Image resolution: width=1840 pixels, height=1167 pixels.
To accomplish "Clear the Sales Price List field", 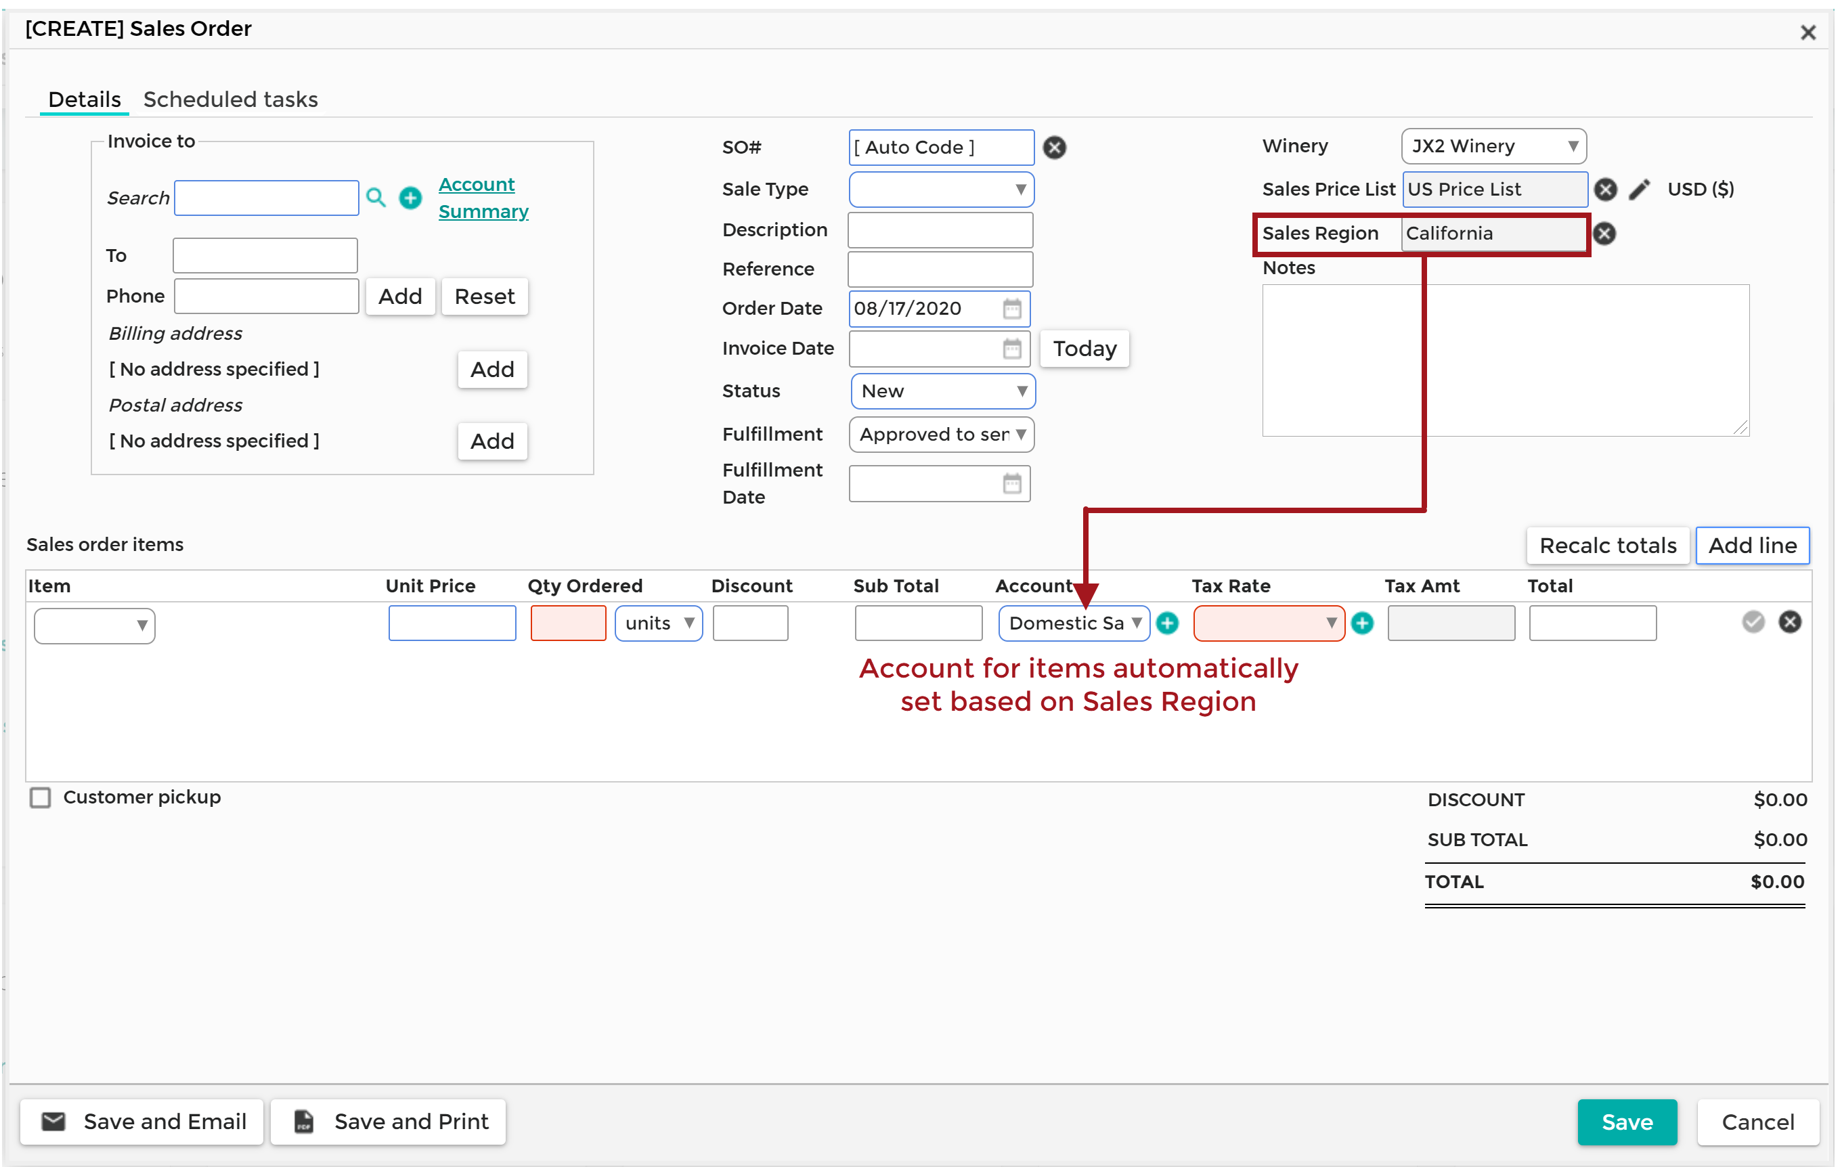I will click(x=1605, y=190).
